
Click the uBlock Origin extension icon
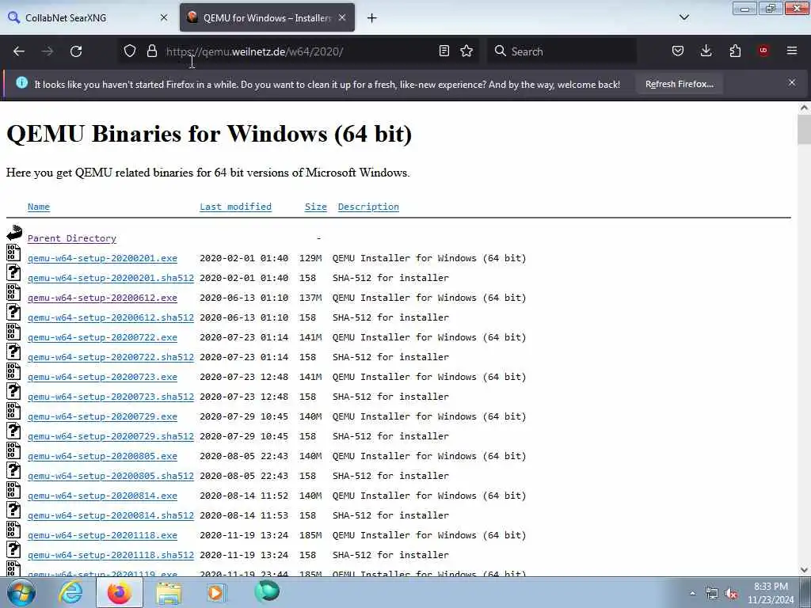(x=763, y=51)
